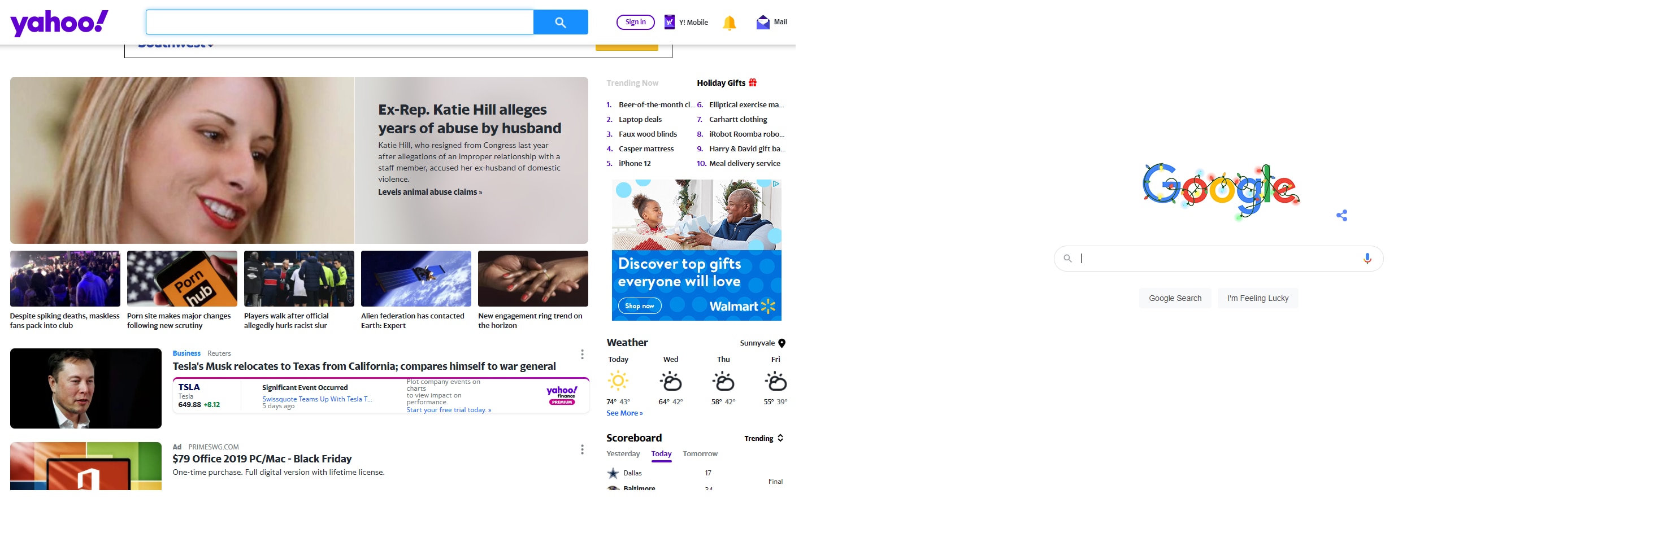Click the Google voice search microphone
This screenshot has height=533, width=1667.
[x=1368, y=259]
